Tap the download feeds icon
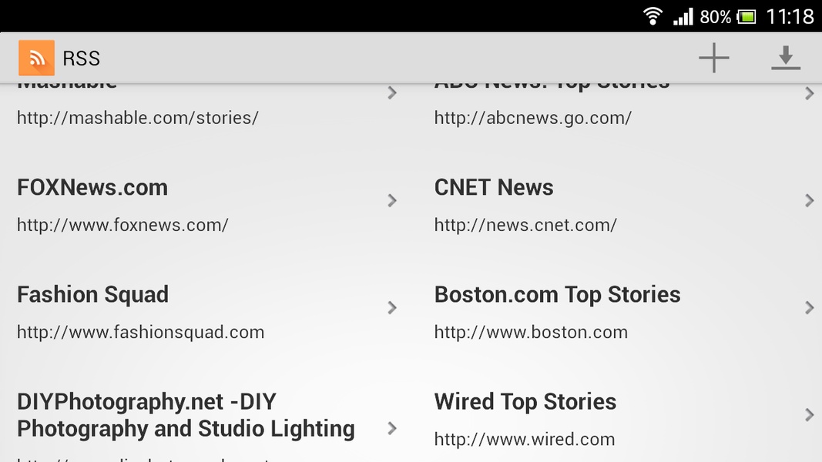The image size is (822, 462). [x=785, y=58]
